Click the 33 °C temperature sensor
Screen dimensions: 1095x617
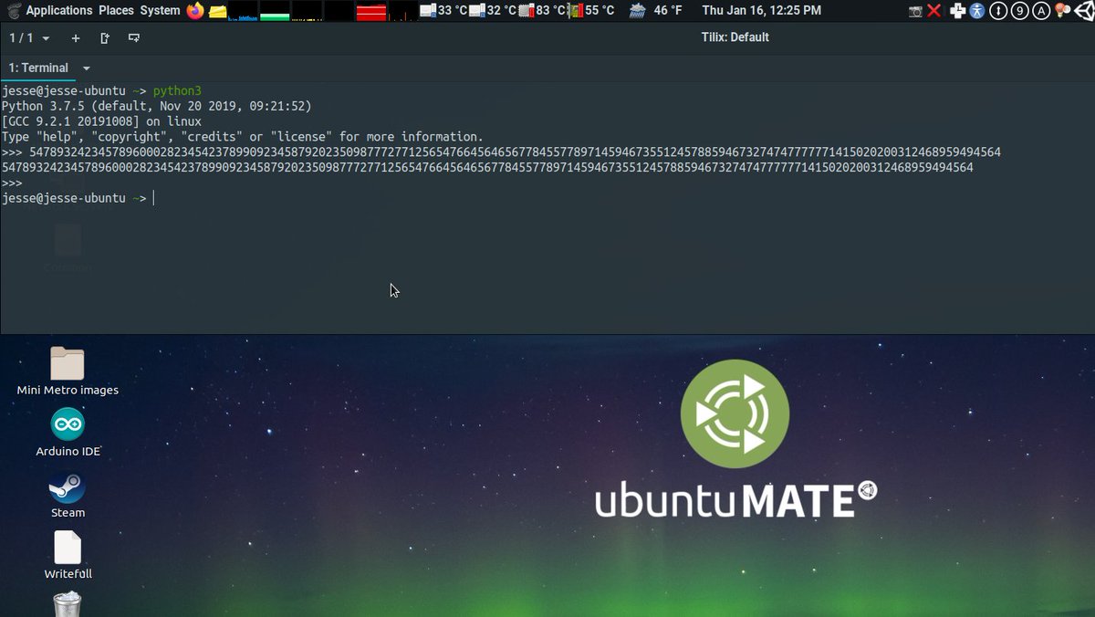(x=443, y=11)
